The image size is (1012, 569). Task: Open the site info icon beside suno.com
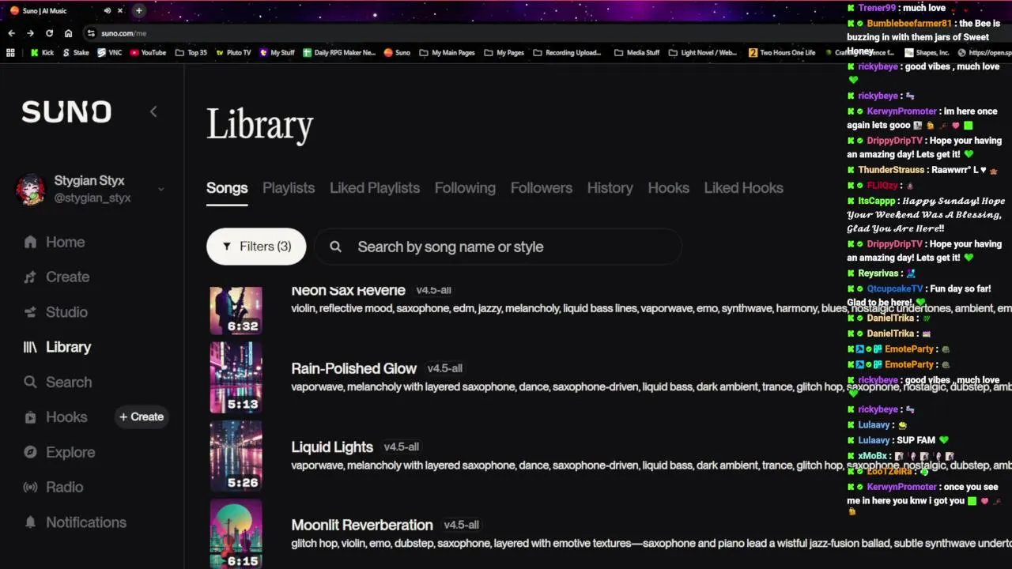coord(91,33)
